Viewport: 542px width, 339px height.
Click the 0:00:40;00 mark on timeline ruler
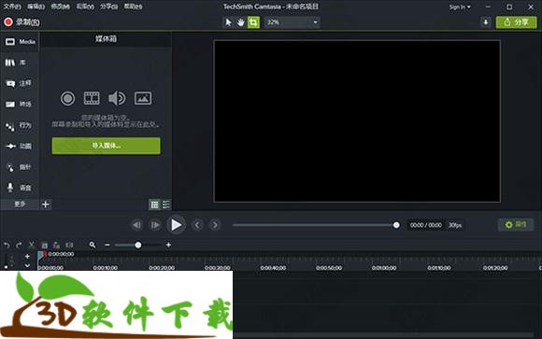[x=273, y=268]
